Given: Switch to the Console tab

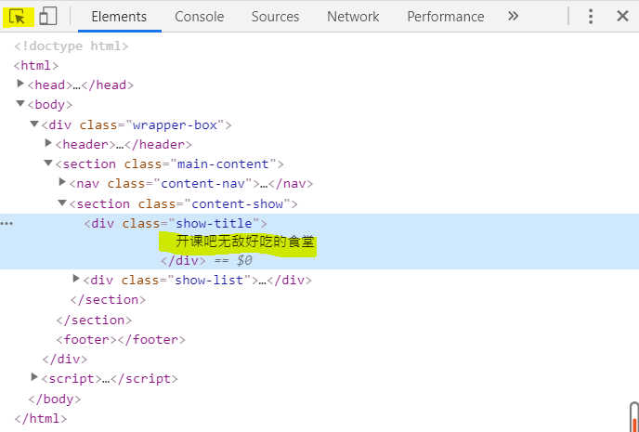Looking at the screenshot, I should (200, 17).
